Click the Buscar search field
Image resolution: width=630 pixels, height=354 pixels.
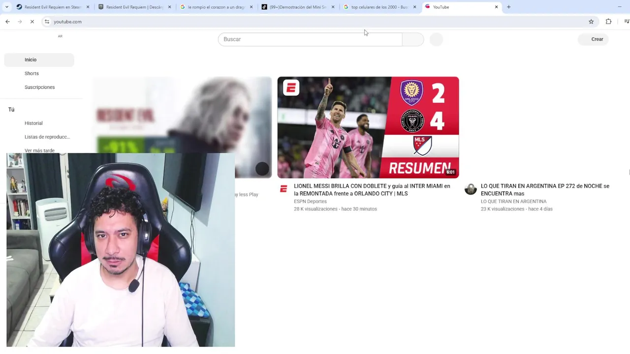pos(310,39)
